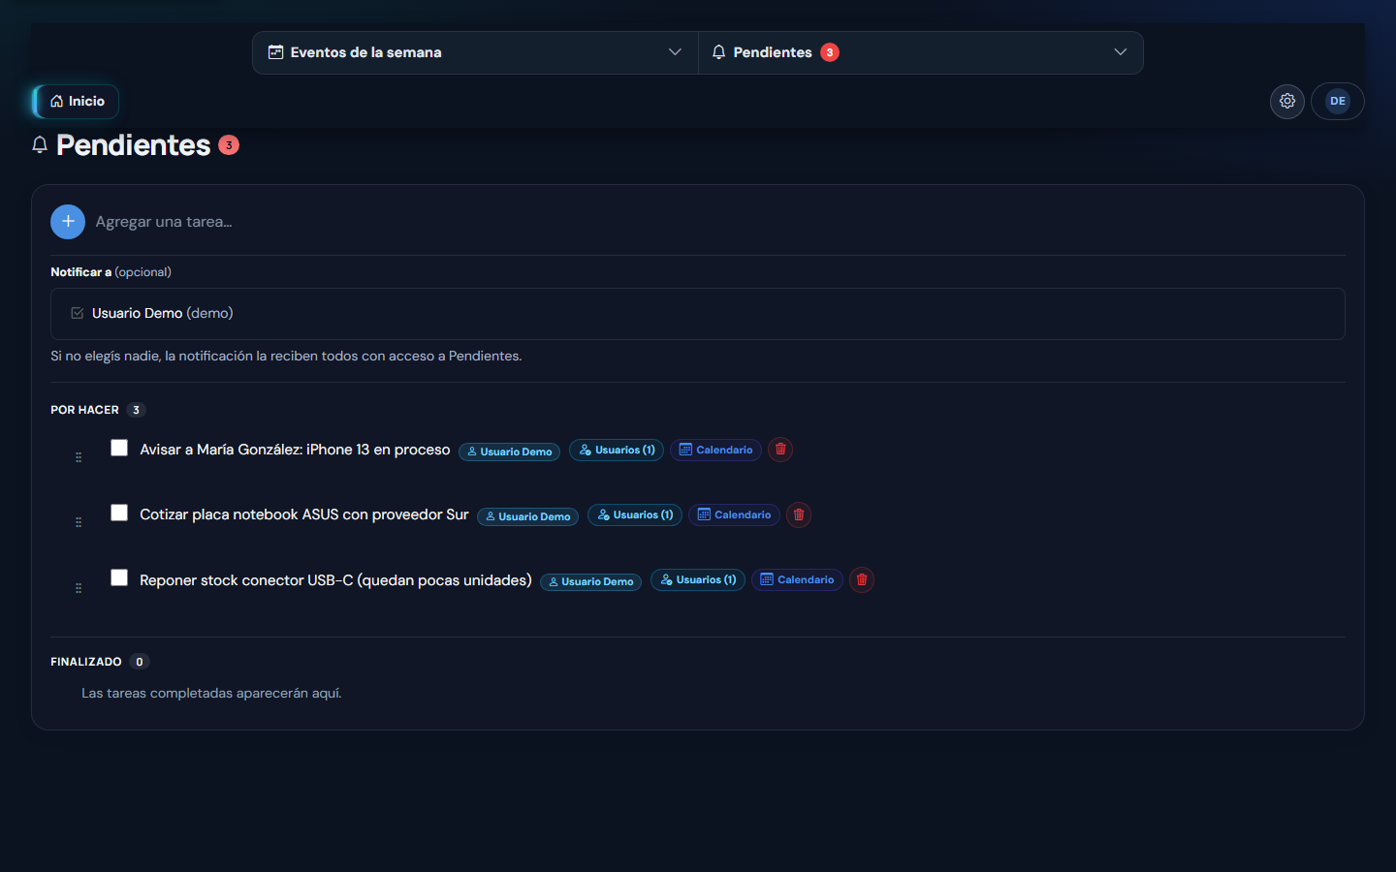Click the drag handle of USB-C conector task
This screenshot has width=1396, height=872.
tap(79, 588)
